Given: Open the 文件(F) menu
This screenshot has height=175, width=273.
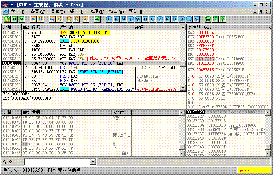Looking at the screenshot, I should coord(18,12).
